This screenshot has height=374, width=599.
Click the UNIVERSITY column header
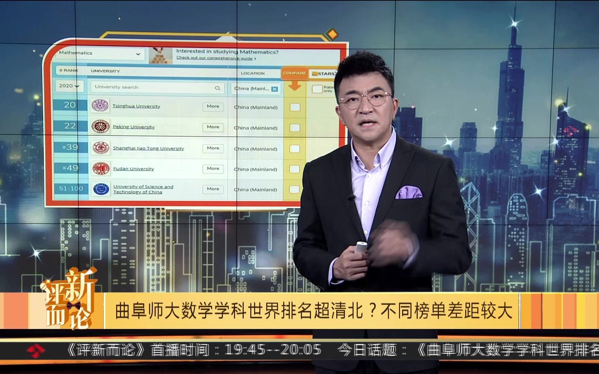[x=105, y=71]
